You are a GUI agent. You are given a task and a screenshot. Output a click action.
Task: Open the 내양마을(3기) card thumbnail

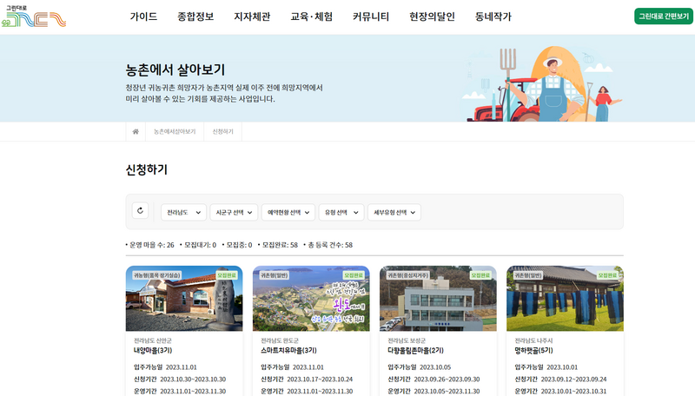tap(184, 299)
